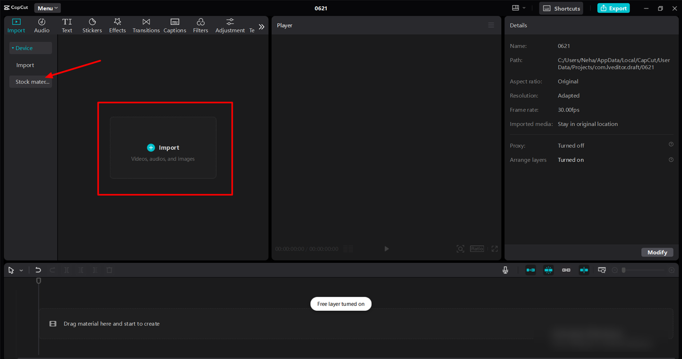The height and width of the screenshot is (359, 682).
Task: Open the Stickers tab
Action: (92, 26)
